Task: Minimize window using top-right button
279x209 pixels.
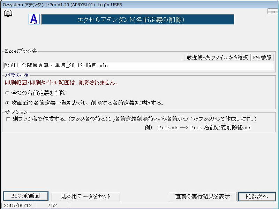Action: tap(273, 12)
